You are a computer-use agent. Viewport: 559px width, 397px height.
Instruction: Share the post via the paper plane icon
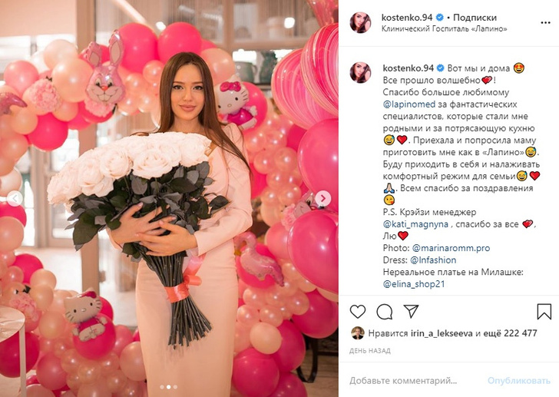click(x=411, y=312)
